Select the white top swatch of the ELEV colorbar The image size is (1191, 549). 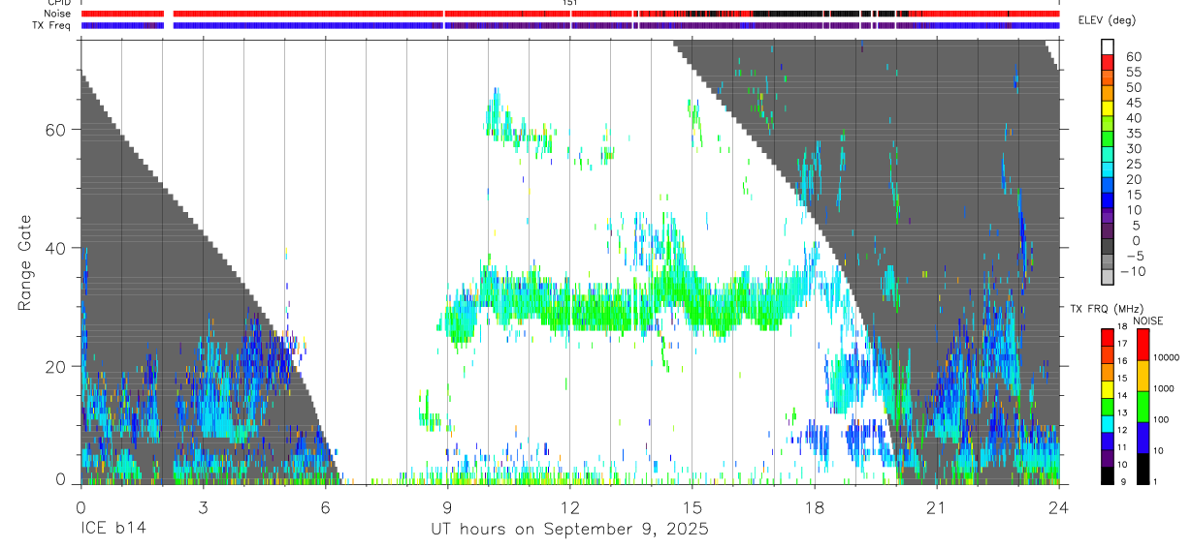(x=1108, y=47)
